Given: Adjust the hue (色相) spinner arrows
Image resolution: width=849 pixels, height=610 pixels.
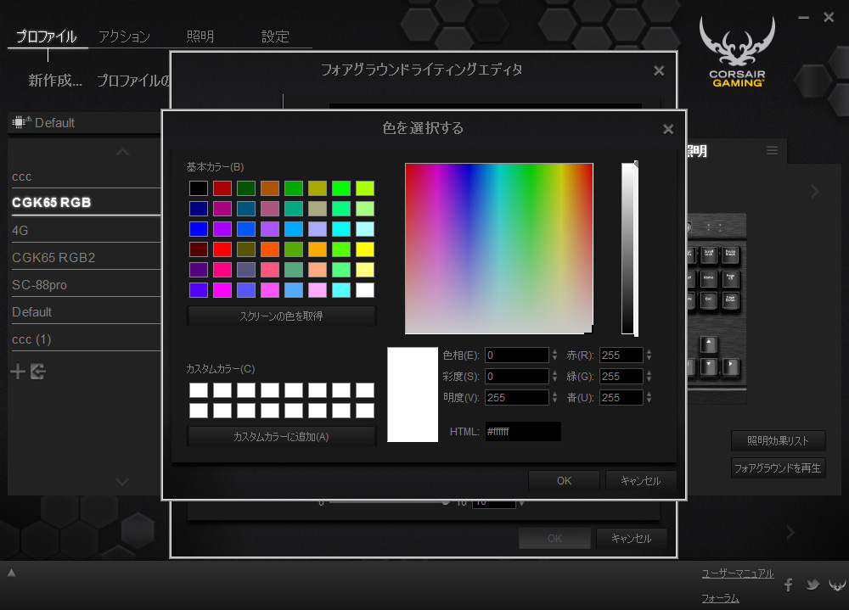Looking at the screenshot, I should 554,355.
